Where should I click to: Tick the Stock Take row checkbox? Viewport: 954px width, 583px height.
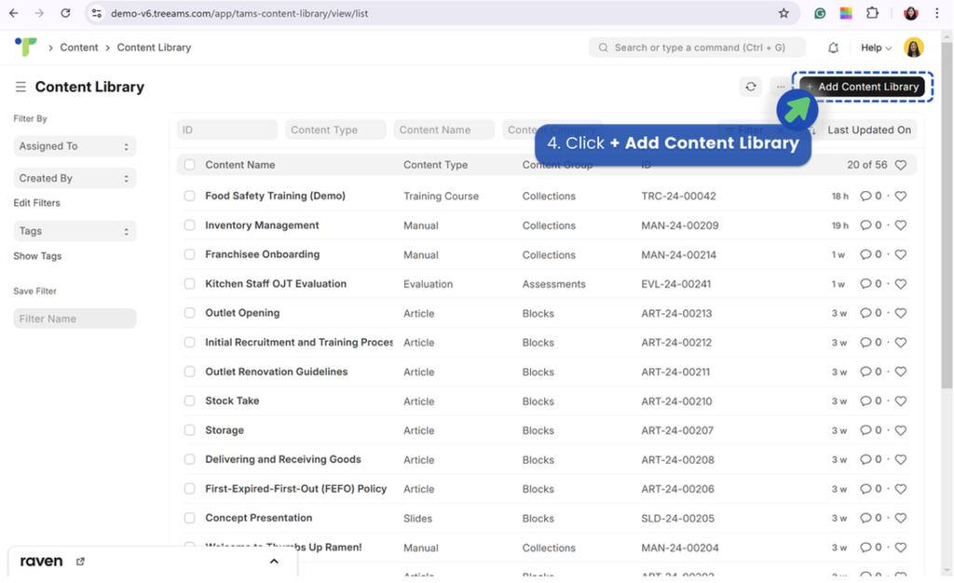click(190, 400)
